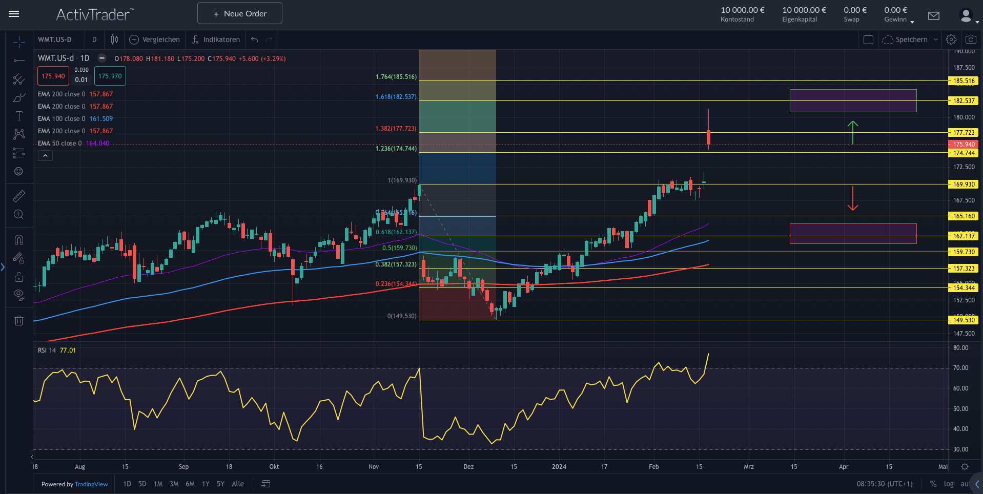Viewport: 983px width, 494px height.
Task: Select the brush drawing tool
Action: (x=19, y=98)
